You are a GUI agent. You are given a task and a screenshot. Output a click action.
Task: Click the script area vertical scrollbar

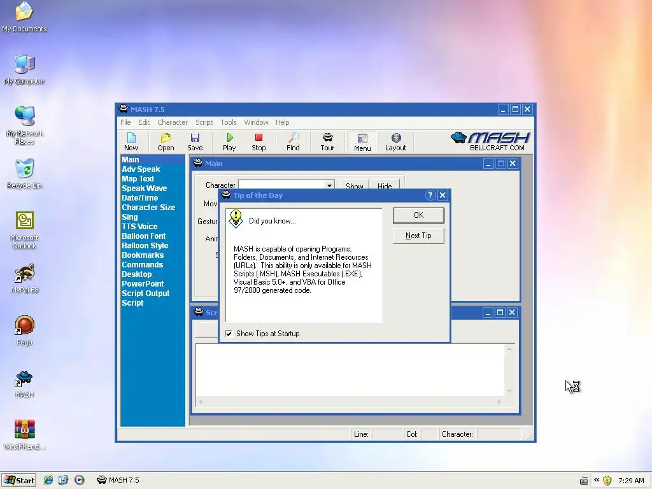click(509, 370)
